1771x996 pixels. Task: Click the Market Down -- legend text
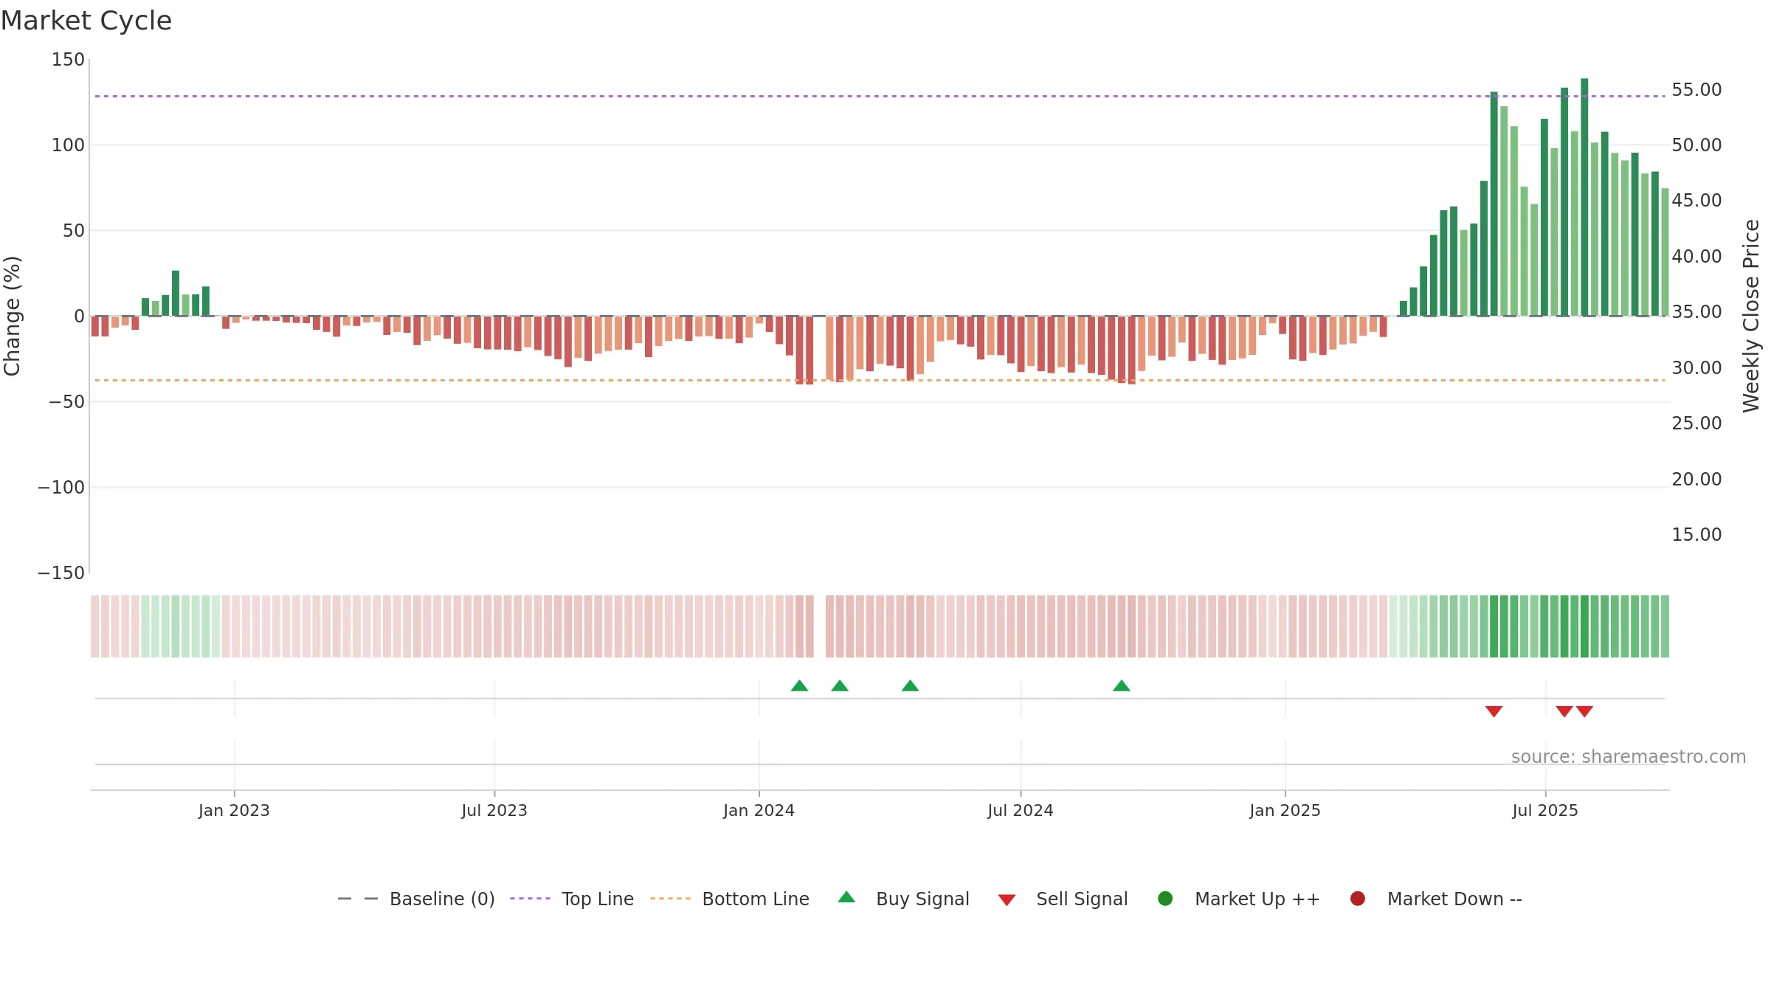pyautogui.click(x=1454, y=899)
